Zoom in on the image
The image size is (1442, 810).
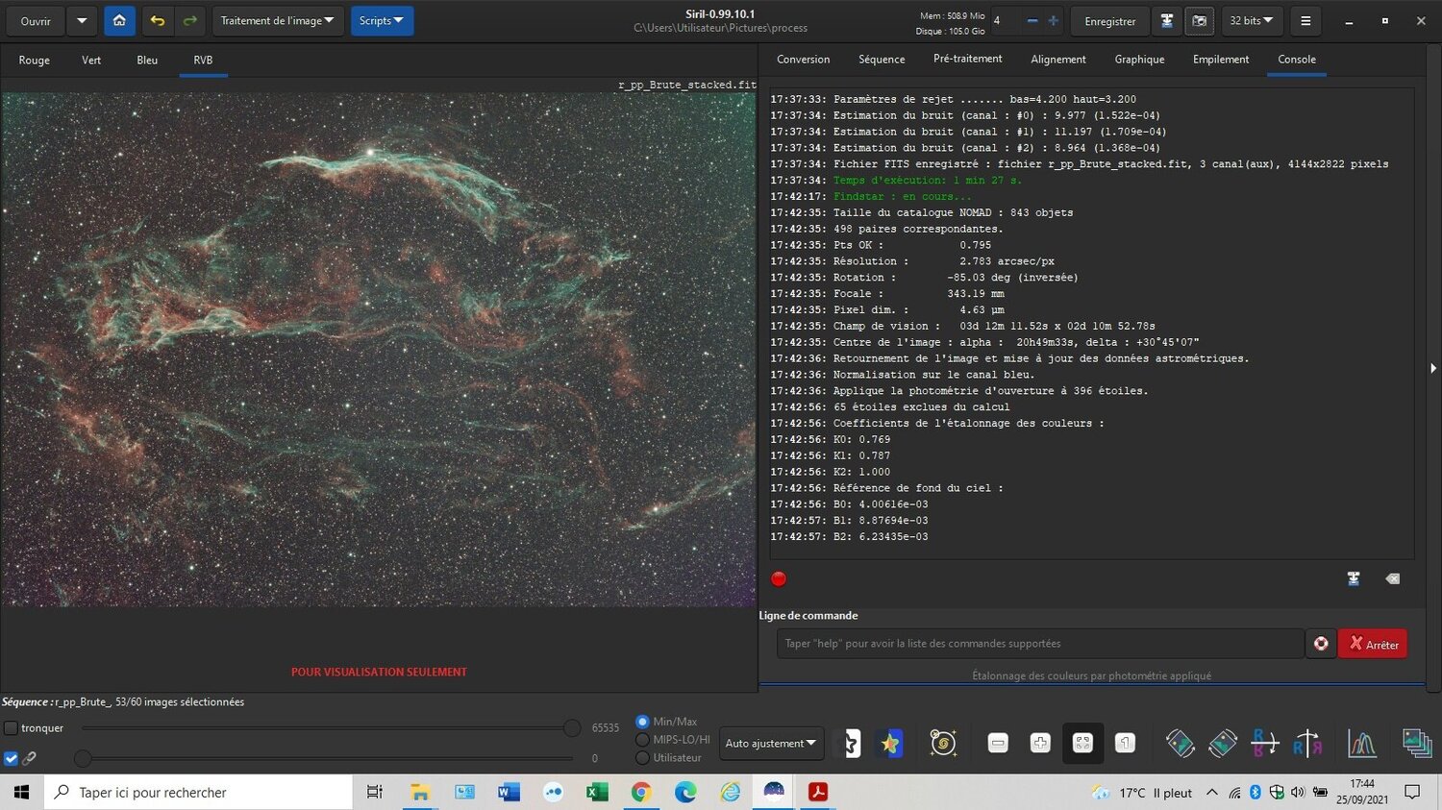[1039, 743]
